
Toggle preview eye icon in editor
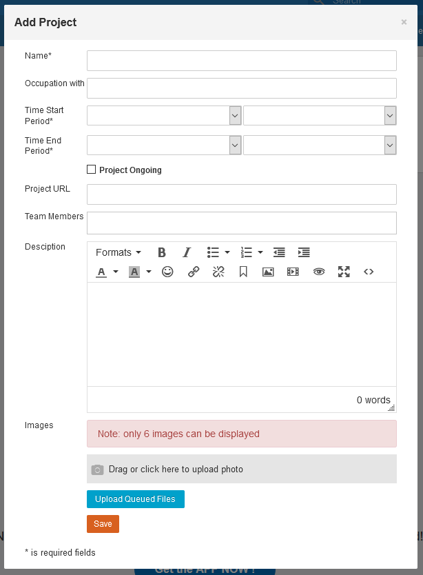coord(318,272)
